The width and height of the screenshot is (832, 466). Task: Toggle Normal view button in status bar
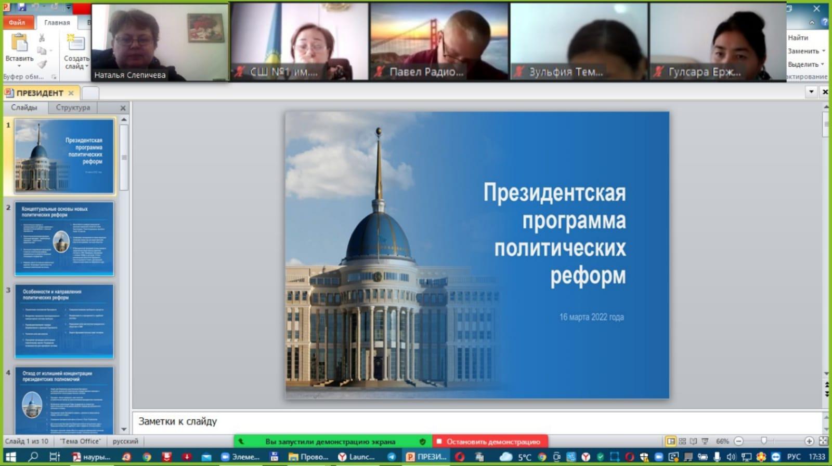671,441
